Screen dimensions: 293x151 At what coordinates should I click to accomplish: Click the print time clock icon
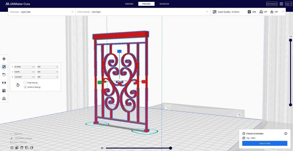pyautogui.click(x=244, y=134)
